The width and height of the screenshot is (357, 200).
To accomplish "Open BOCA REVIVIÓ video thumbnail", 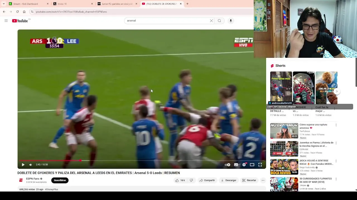I will (284, 167).
